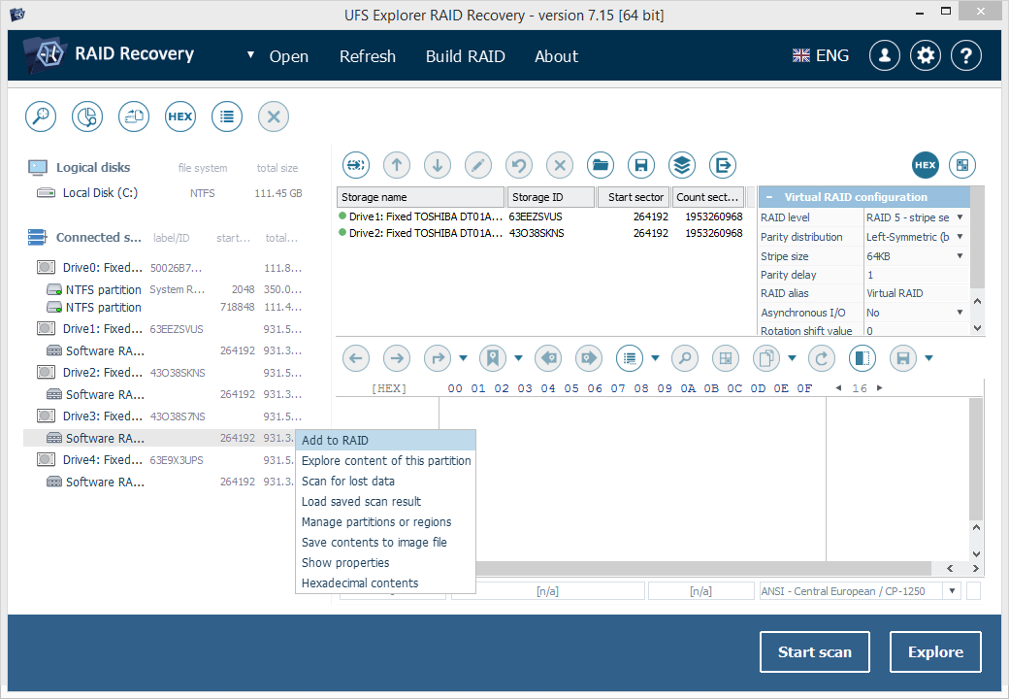
Task: Click the folder load configuration icon
Action: tap(601, 165)
